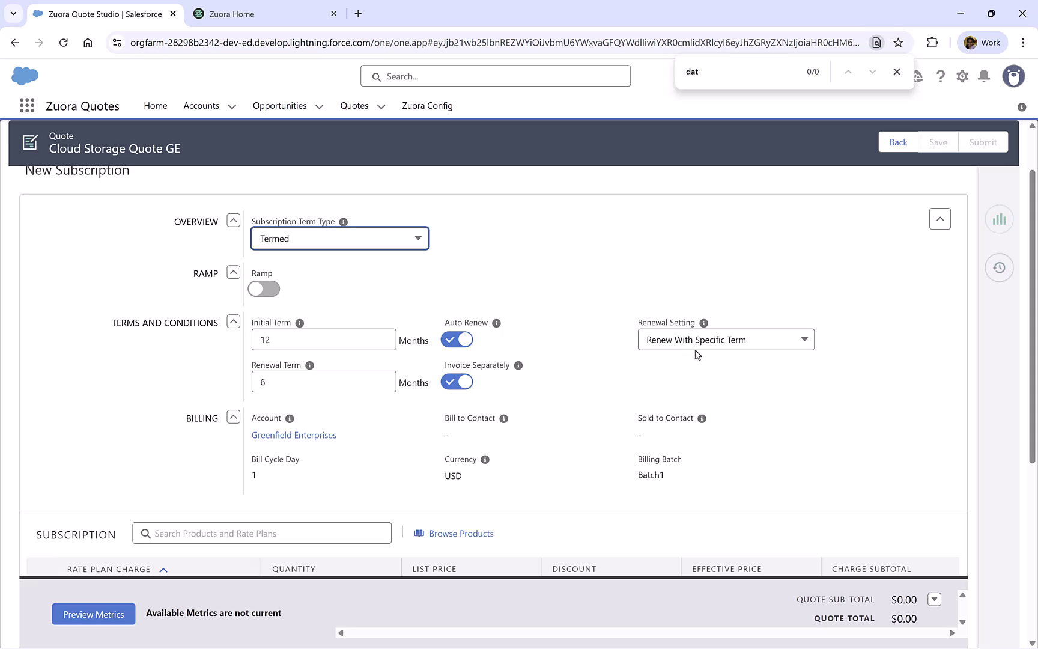Open the history clock icon on right sidebar
Screen dimensions: 1038x649
[999, 267]
